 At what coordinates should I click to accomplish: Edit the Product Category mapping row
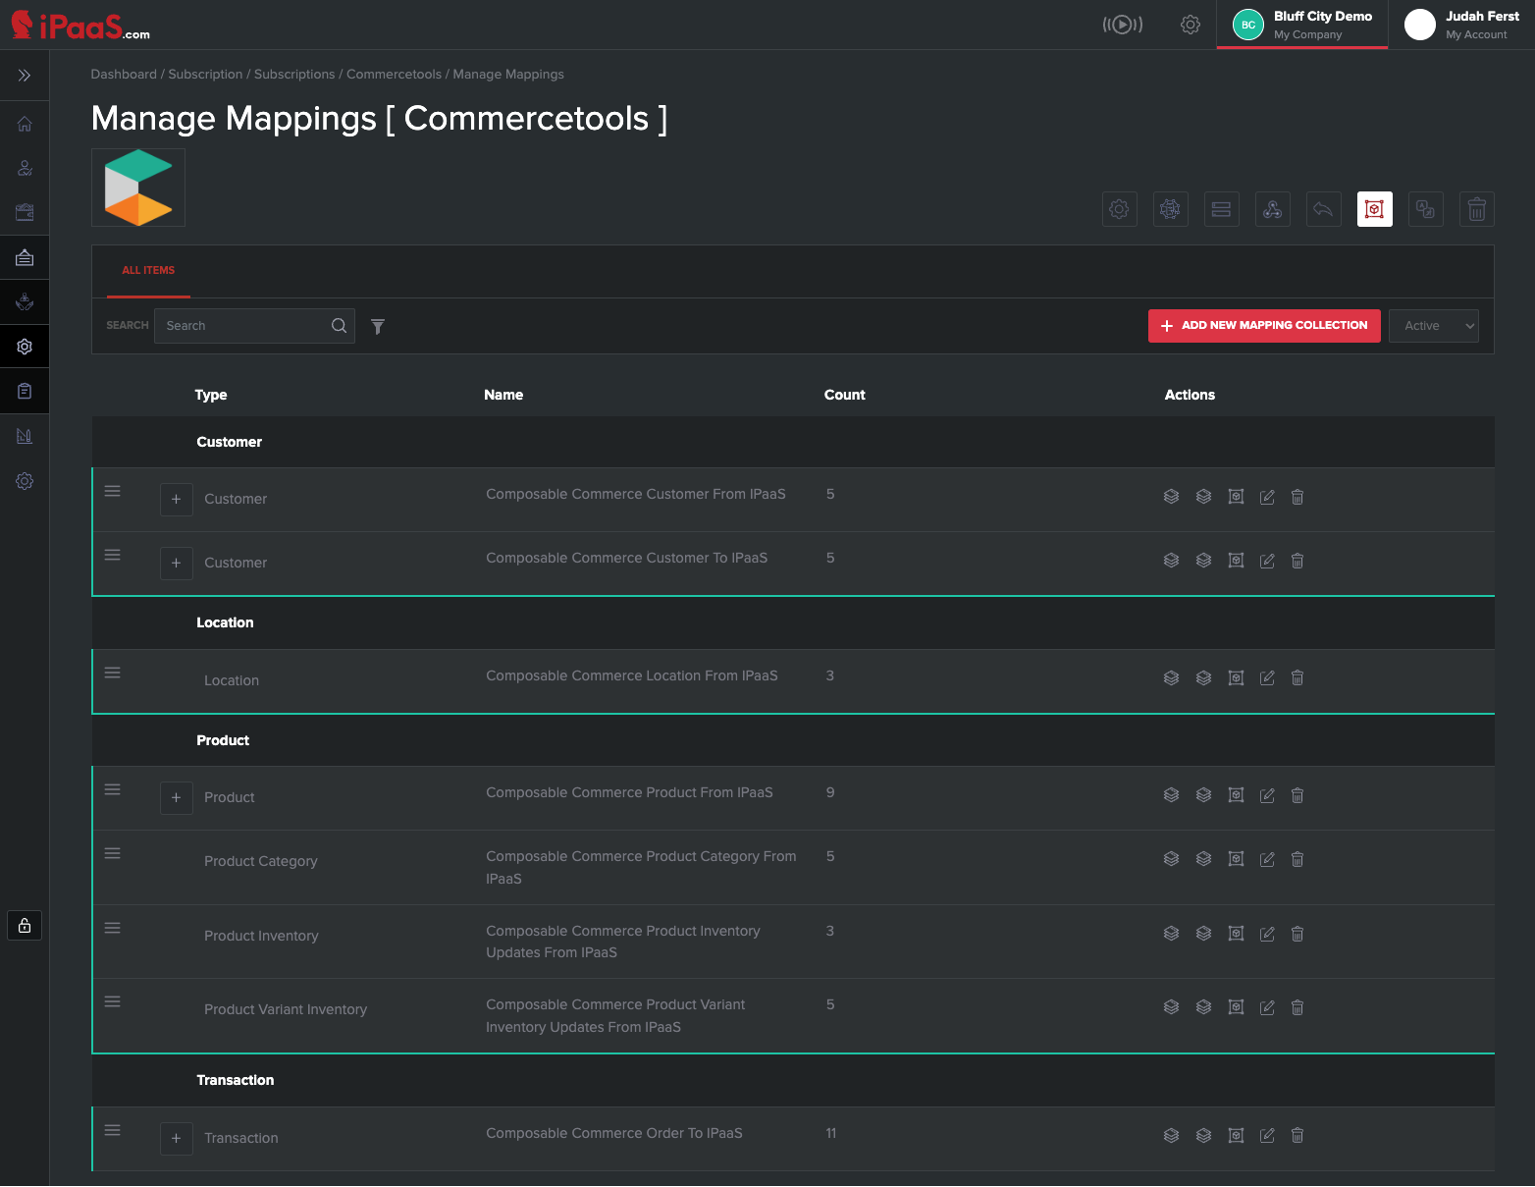[1267, 859]
